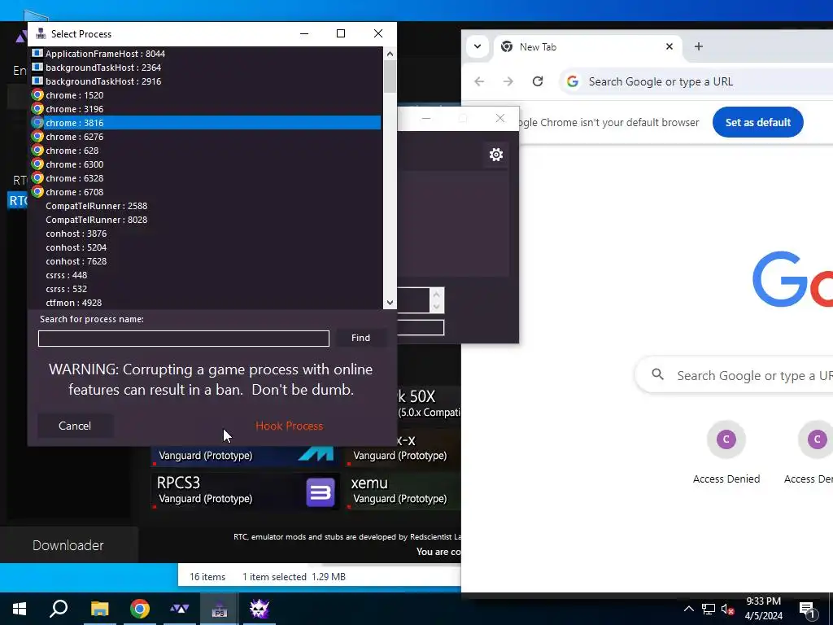Click the magnifier icon in Google search box

657,374
